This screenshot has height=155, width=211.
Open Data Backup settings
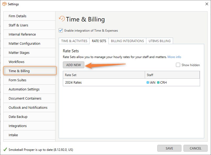tap(30, 117)
